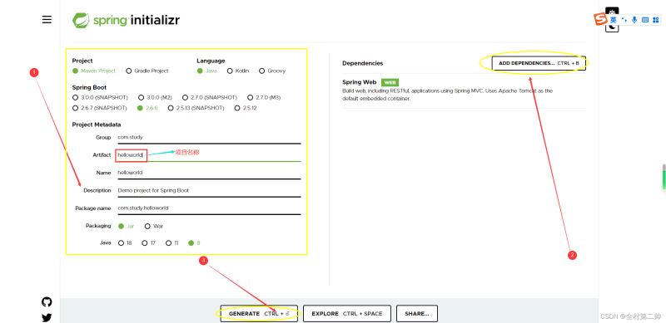Click the Spring Initializr logo

[126, 20]
